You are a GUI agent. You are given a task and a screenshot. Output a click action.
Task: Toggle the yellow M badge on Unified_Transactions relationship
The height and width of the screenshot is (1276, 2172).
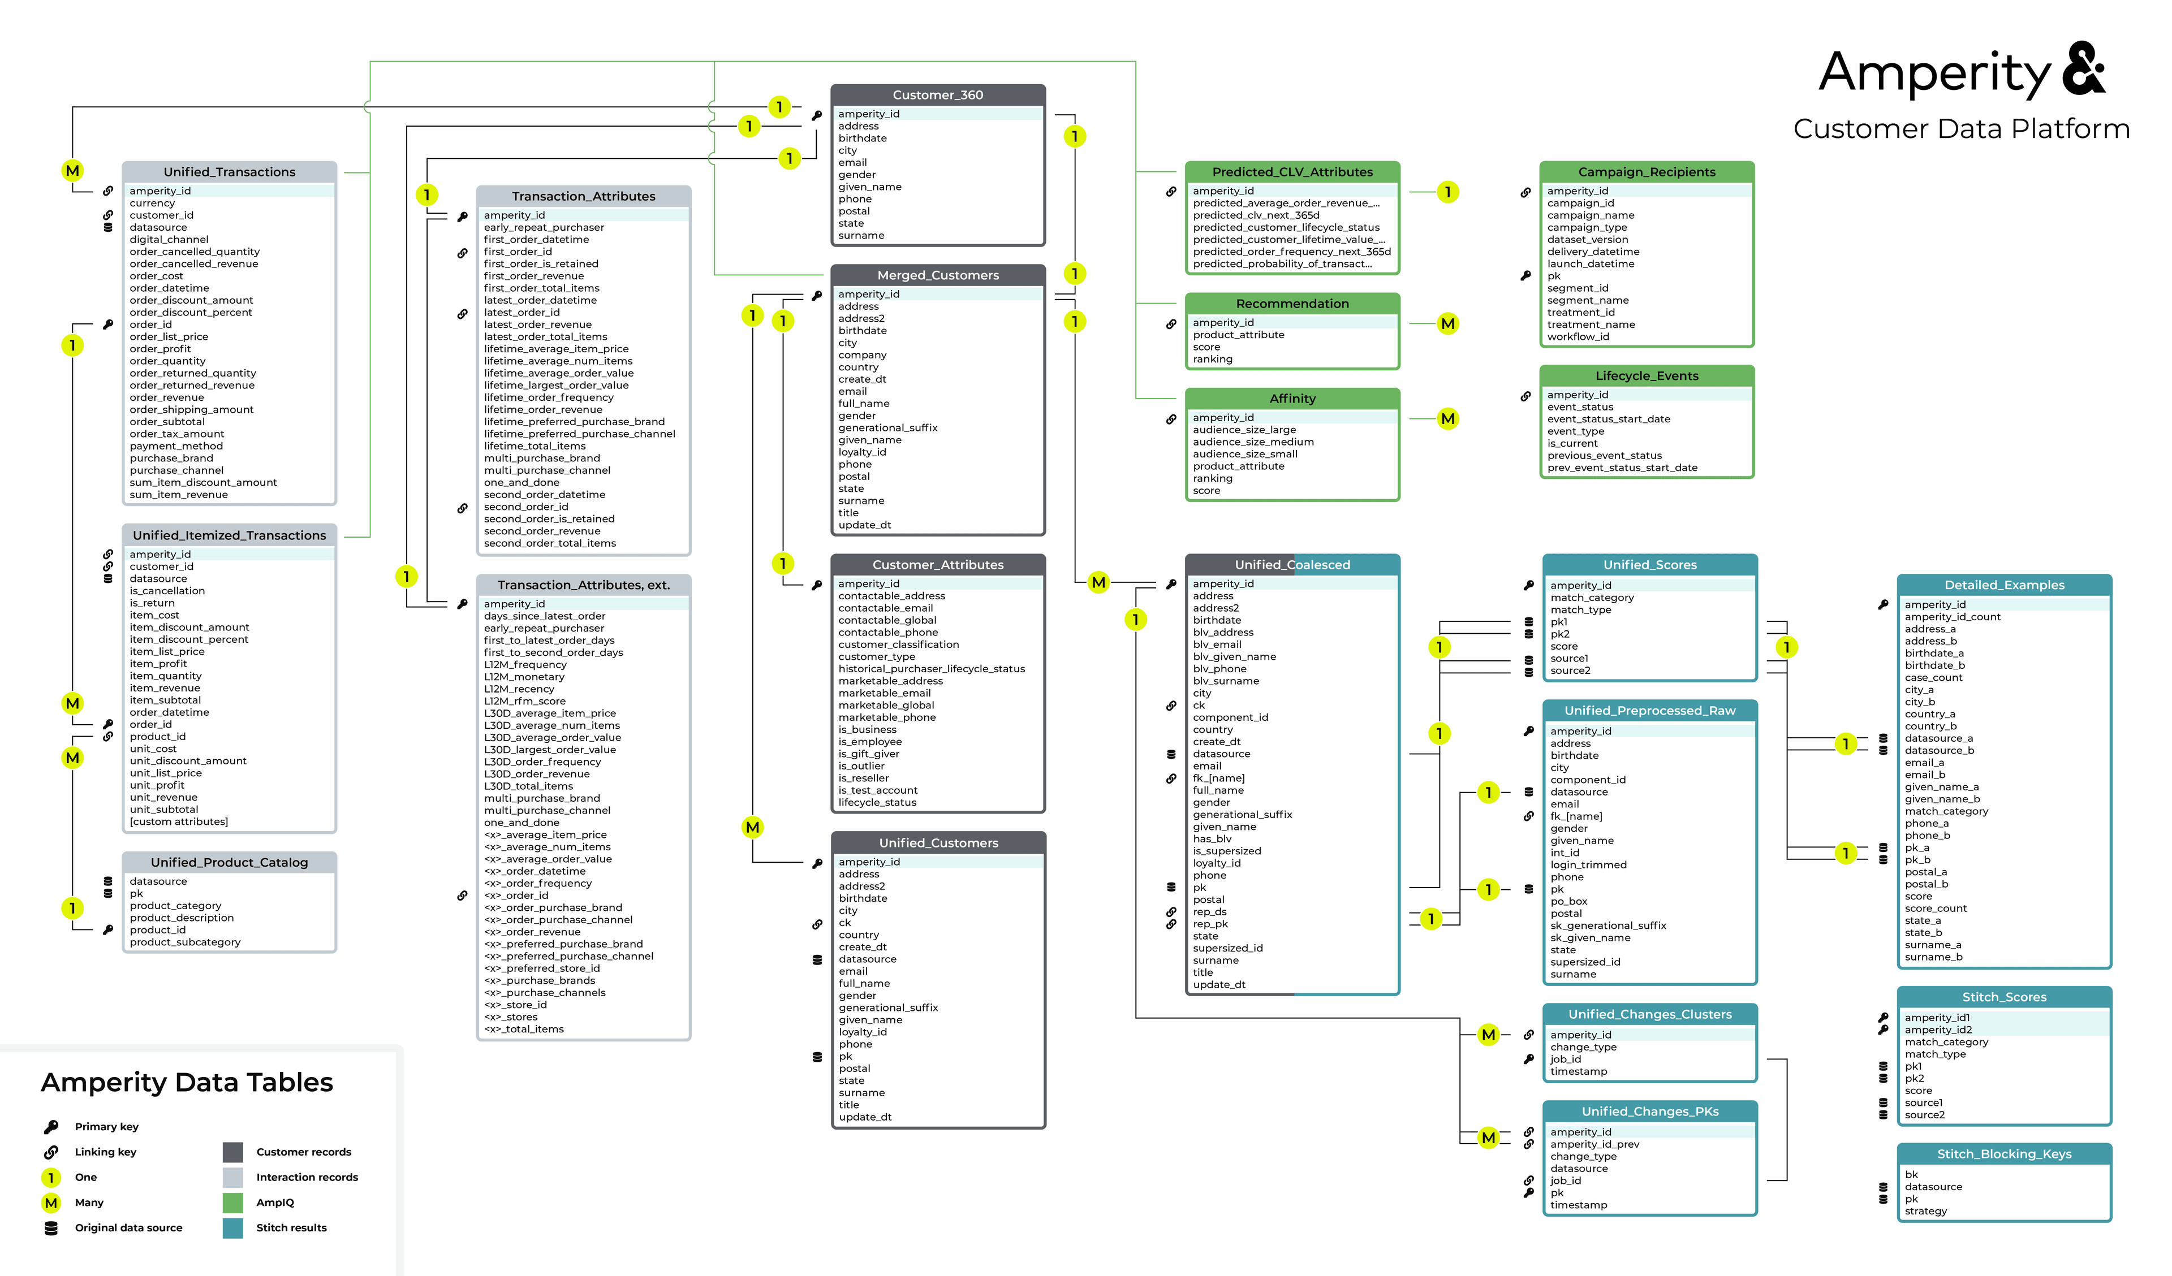72,170
